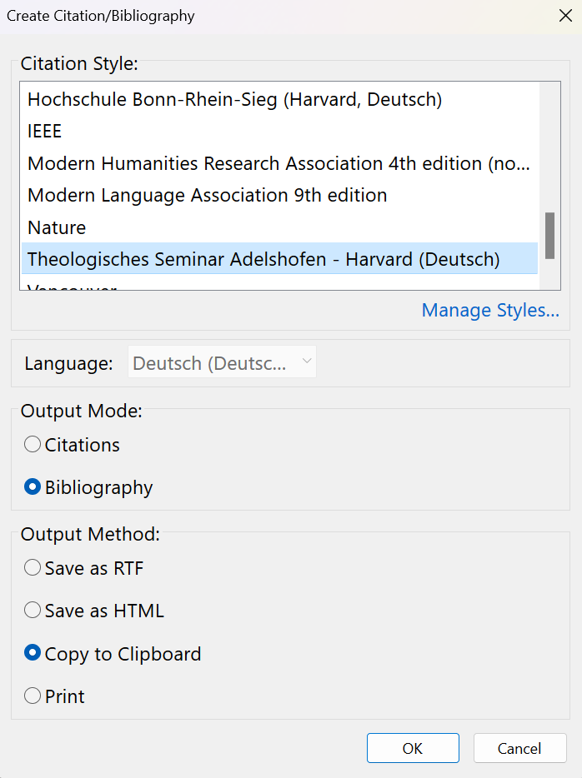This screenshot has width=582, height=778.
Task: Select the Nature citation style
Action: point(279,227)
